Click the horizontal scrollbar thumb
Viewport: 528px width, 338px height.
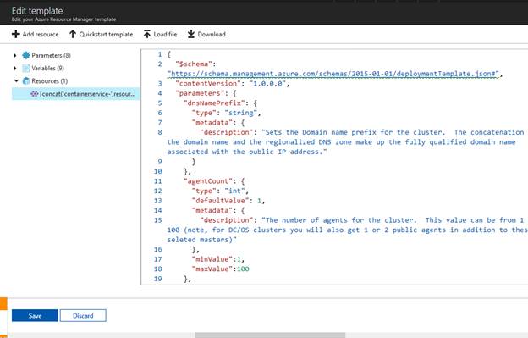270,335
